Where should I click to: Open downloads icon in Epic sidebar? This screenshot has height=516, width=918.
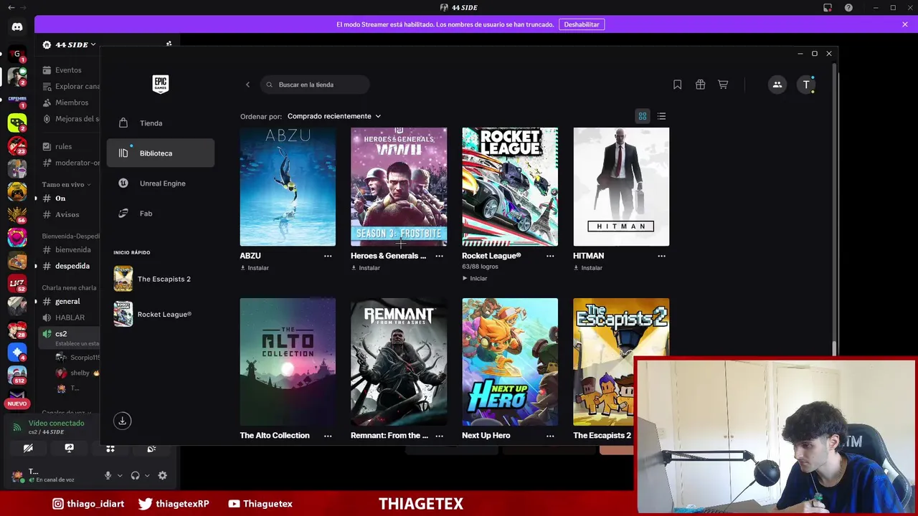pyautogui.click(x=123, y=421)
